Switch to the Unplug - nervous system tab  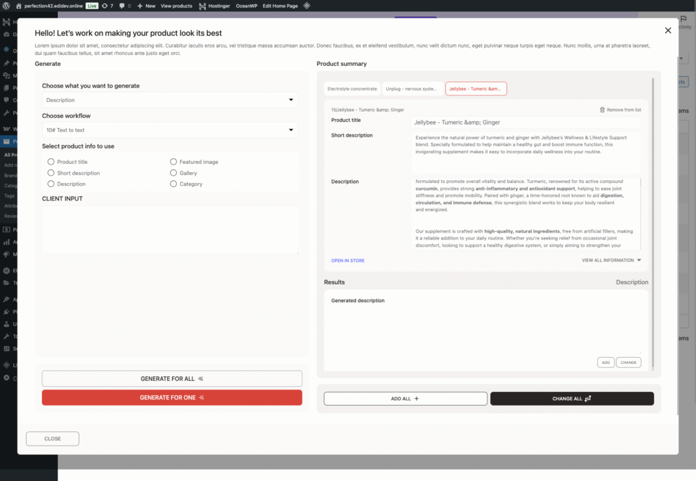pyautogui.click(x=411, y=88)
